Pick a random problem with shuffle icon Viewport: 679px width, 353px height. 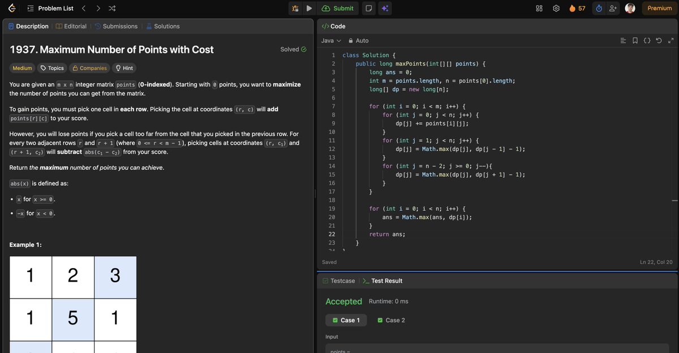coord(112,8)
